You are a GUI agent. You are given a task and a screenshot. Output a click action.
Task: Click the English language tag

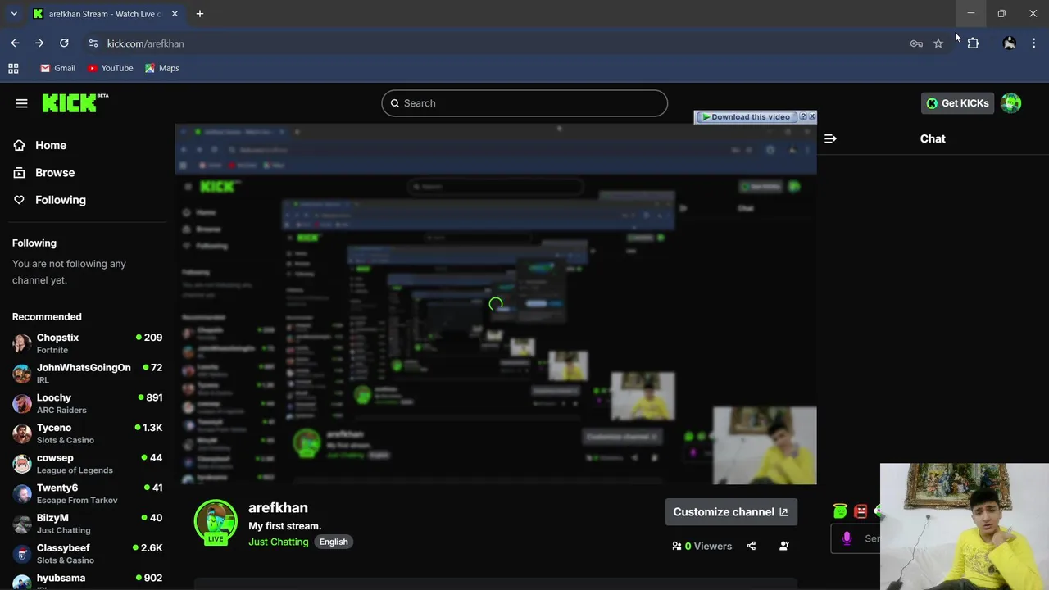coord(334,542)
